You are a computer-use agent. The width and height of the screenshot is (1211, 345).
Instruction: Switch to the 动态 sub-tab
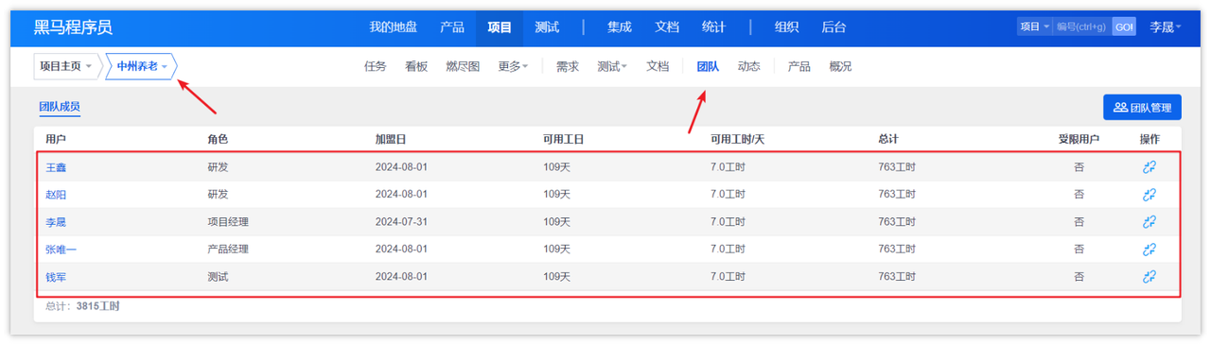(x=749, y=67)
